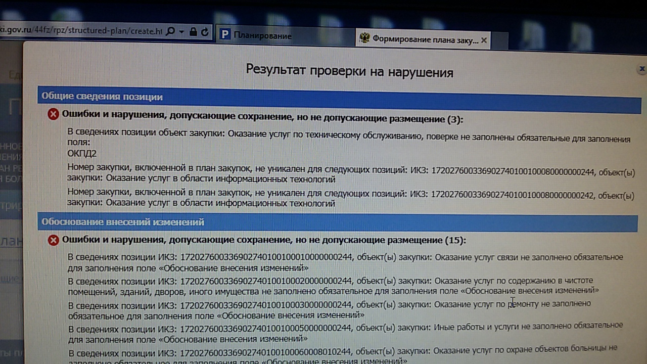Click the security lock icon
647x364 pixels.
[193, 31]
